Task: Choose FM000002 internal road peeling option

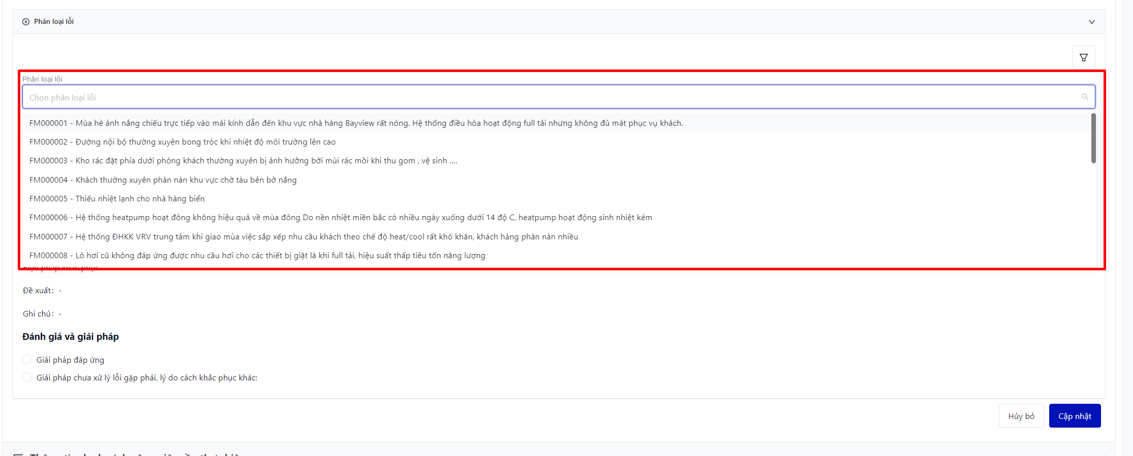Action: click(182, 142)
